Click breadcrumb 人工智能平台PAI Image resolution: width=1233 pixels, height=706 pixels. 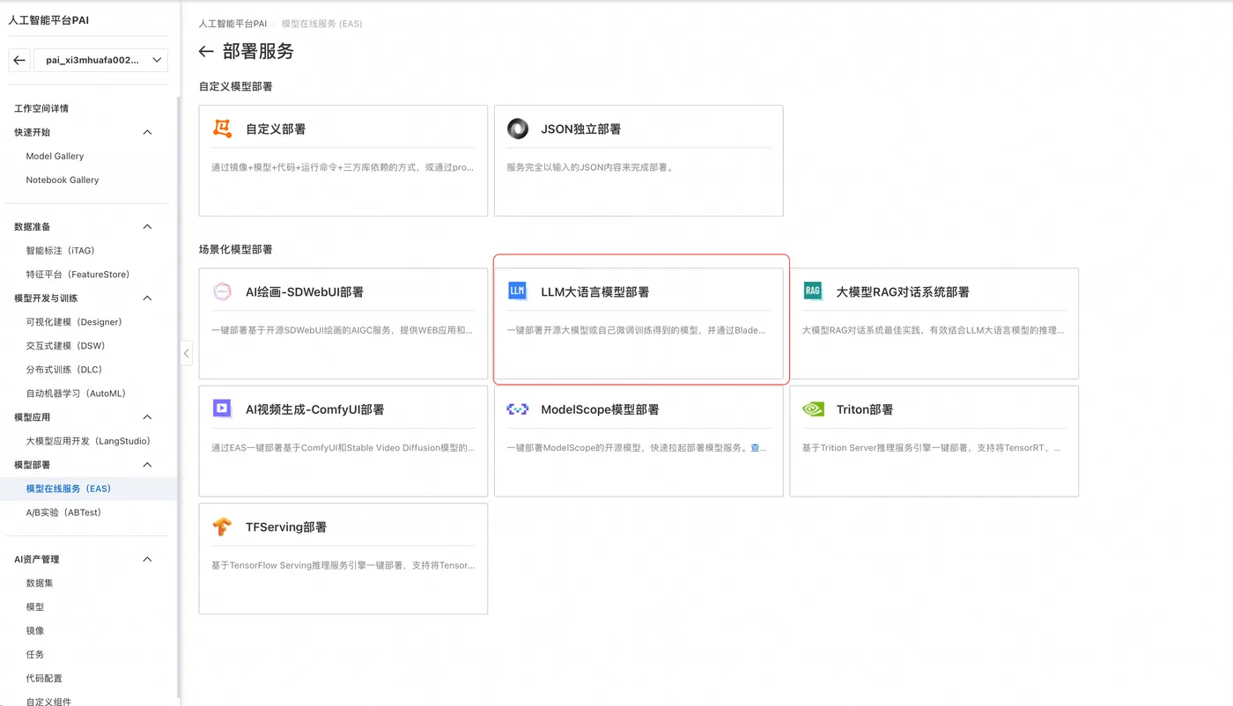(233, 24)
